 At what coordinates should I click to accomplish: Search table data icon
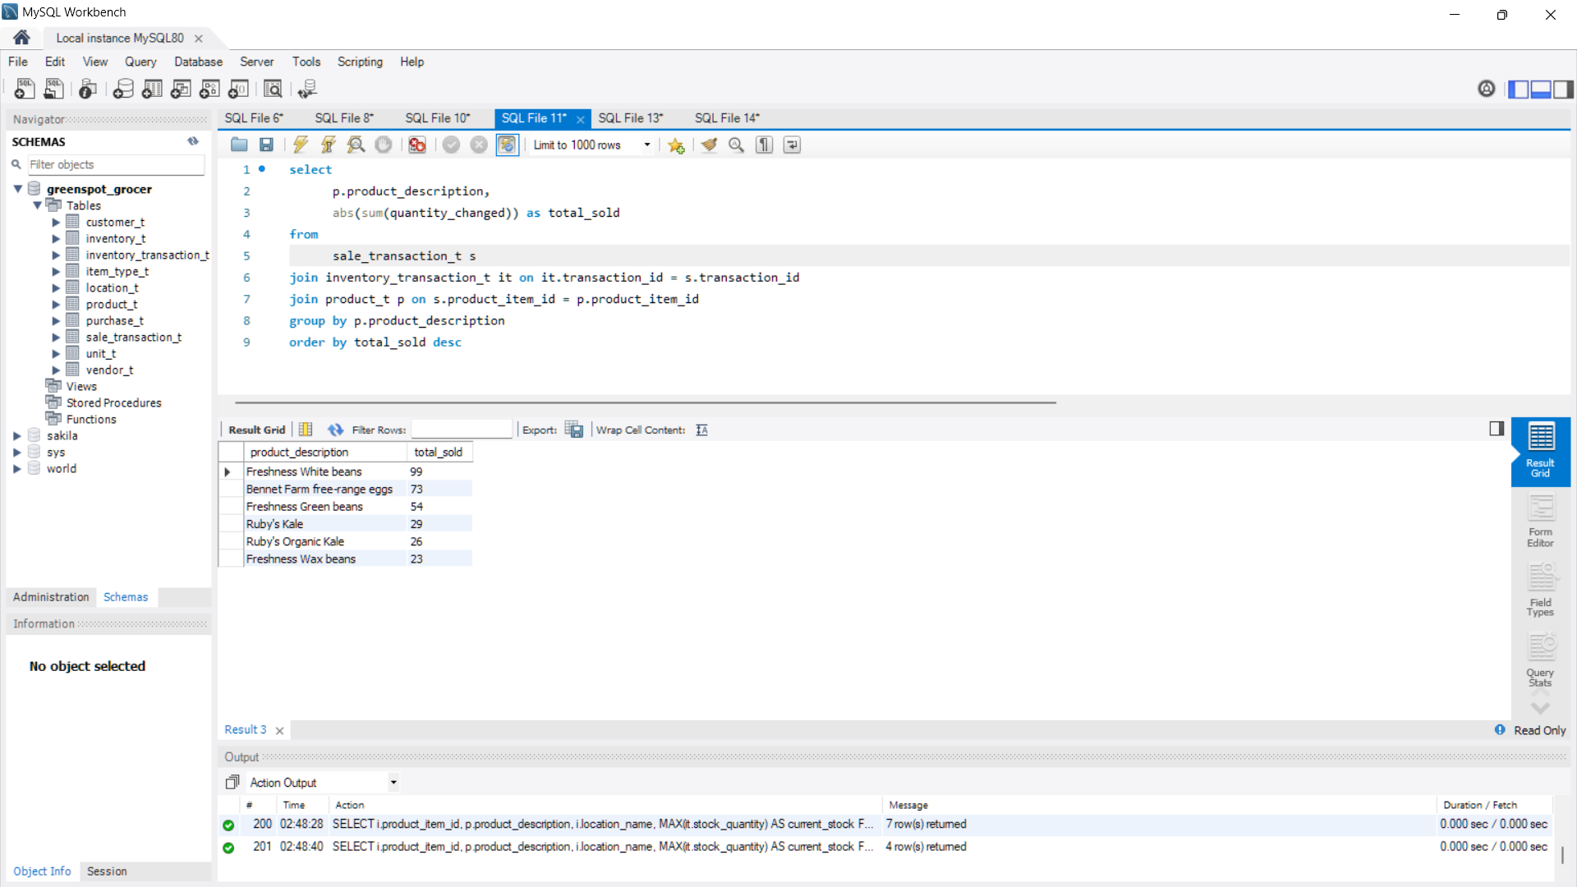273,89
